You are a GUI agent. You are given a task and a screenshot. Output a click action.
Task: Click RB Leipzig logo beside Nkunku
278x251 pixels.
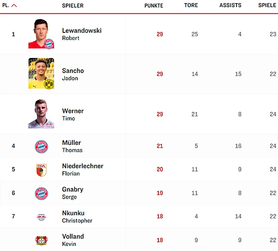41,217
